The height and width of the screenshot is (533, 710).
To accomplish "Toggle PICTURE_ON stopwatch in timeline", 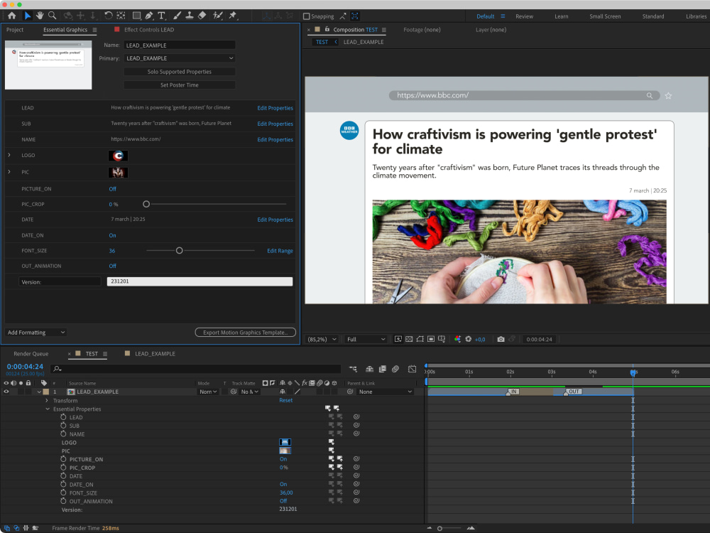I will pyautogui.click(x=63, y=459).
